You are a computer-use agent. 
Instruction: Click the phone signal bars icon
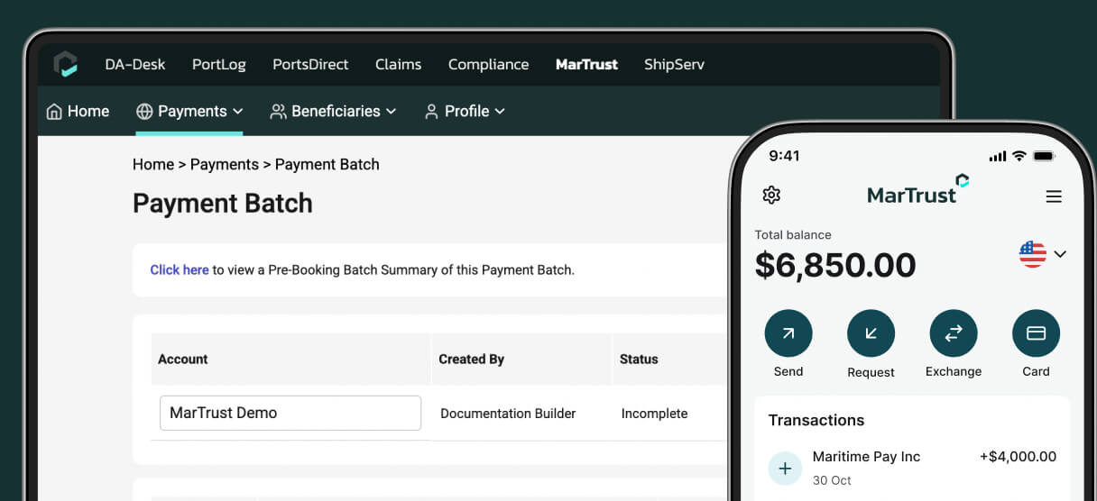[x=998, y=156]
